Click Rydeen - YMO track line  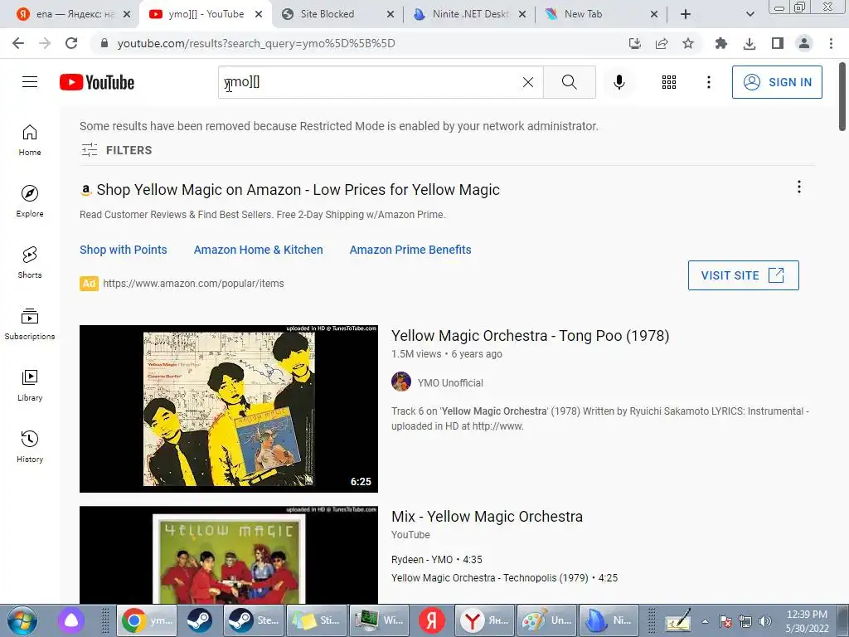pos(436,560)
